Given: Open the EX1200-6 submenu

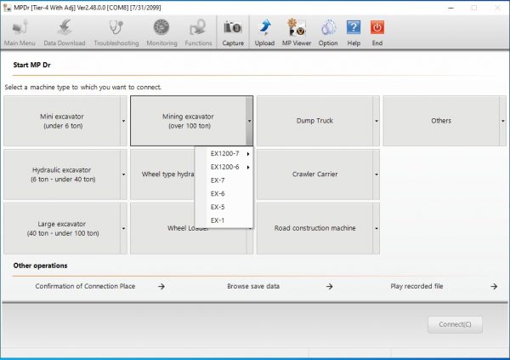Looking at the screenshot, I should pos(224,167).
